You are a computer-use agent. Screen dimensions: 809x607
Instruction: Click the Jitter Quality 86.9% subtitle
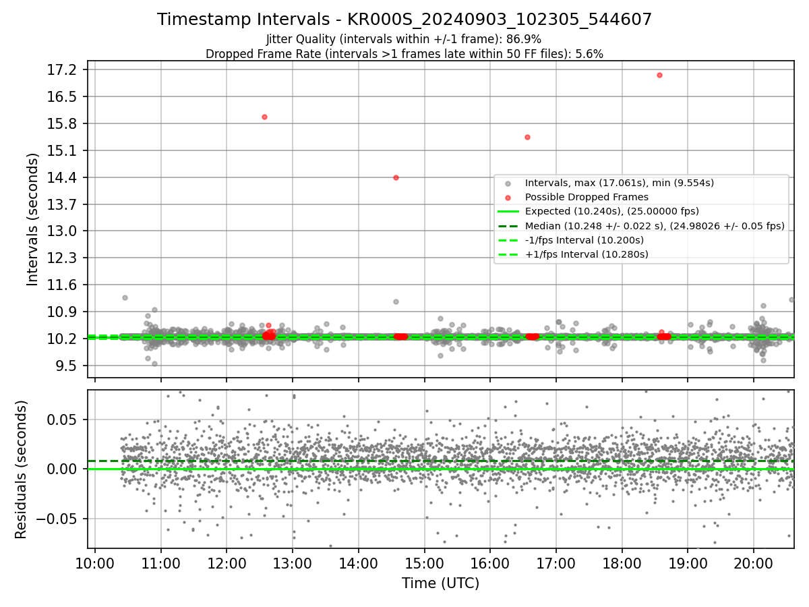pyautogui.click(x=404, y=39)
